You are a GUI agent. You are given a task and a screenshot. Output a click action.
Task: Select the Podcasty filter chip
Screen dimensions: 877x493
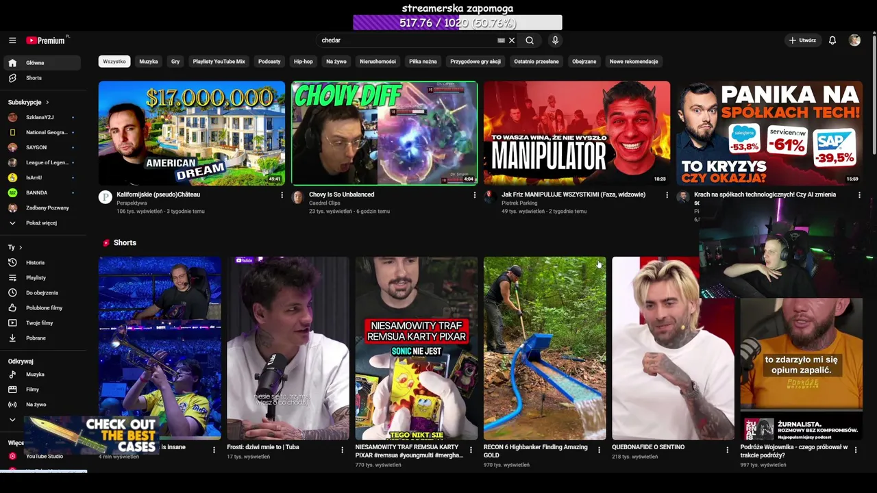click(269, 62)
